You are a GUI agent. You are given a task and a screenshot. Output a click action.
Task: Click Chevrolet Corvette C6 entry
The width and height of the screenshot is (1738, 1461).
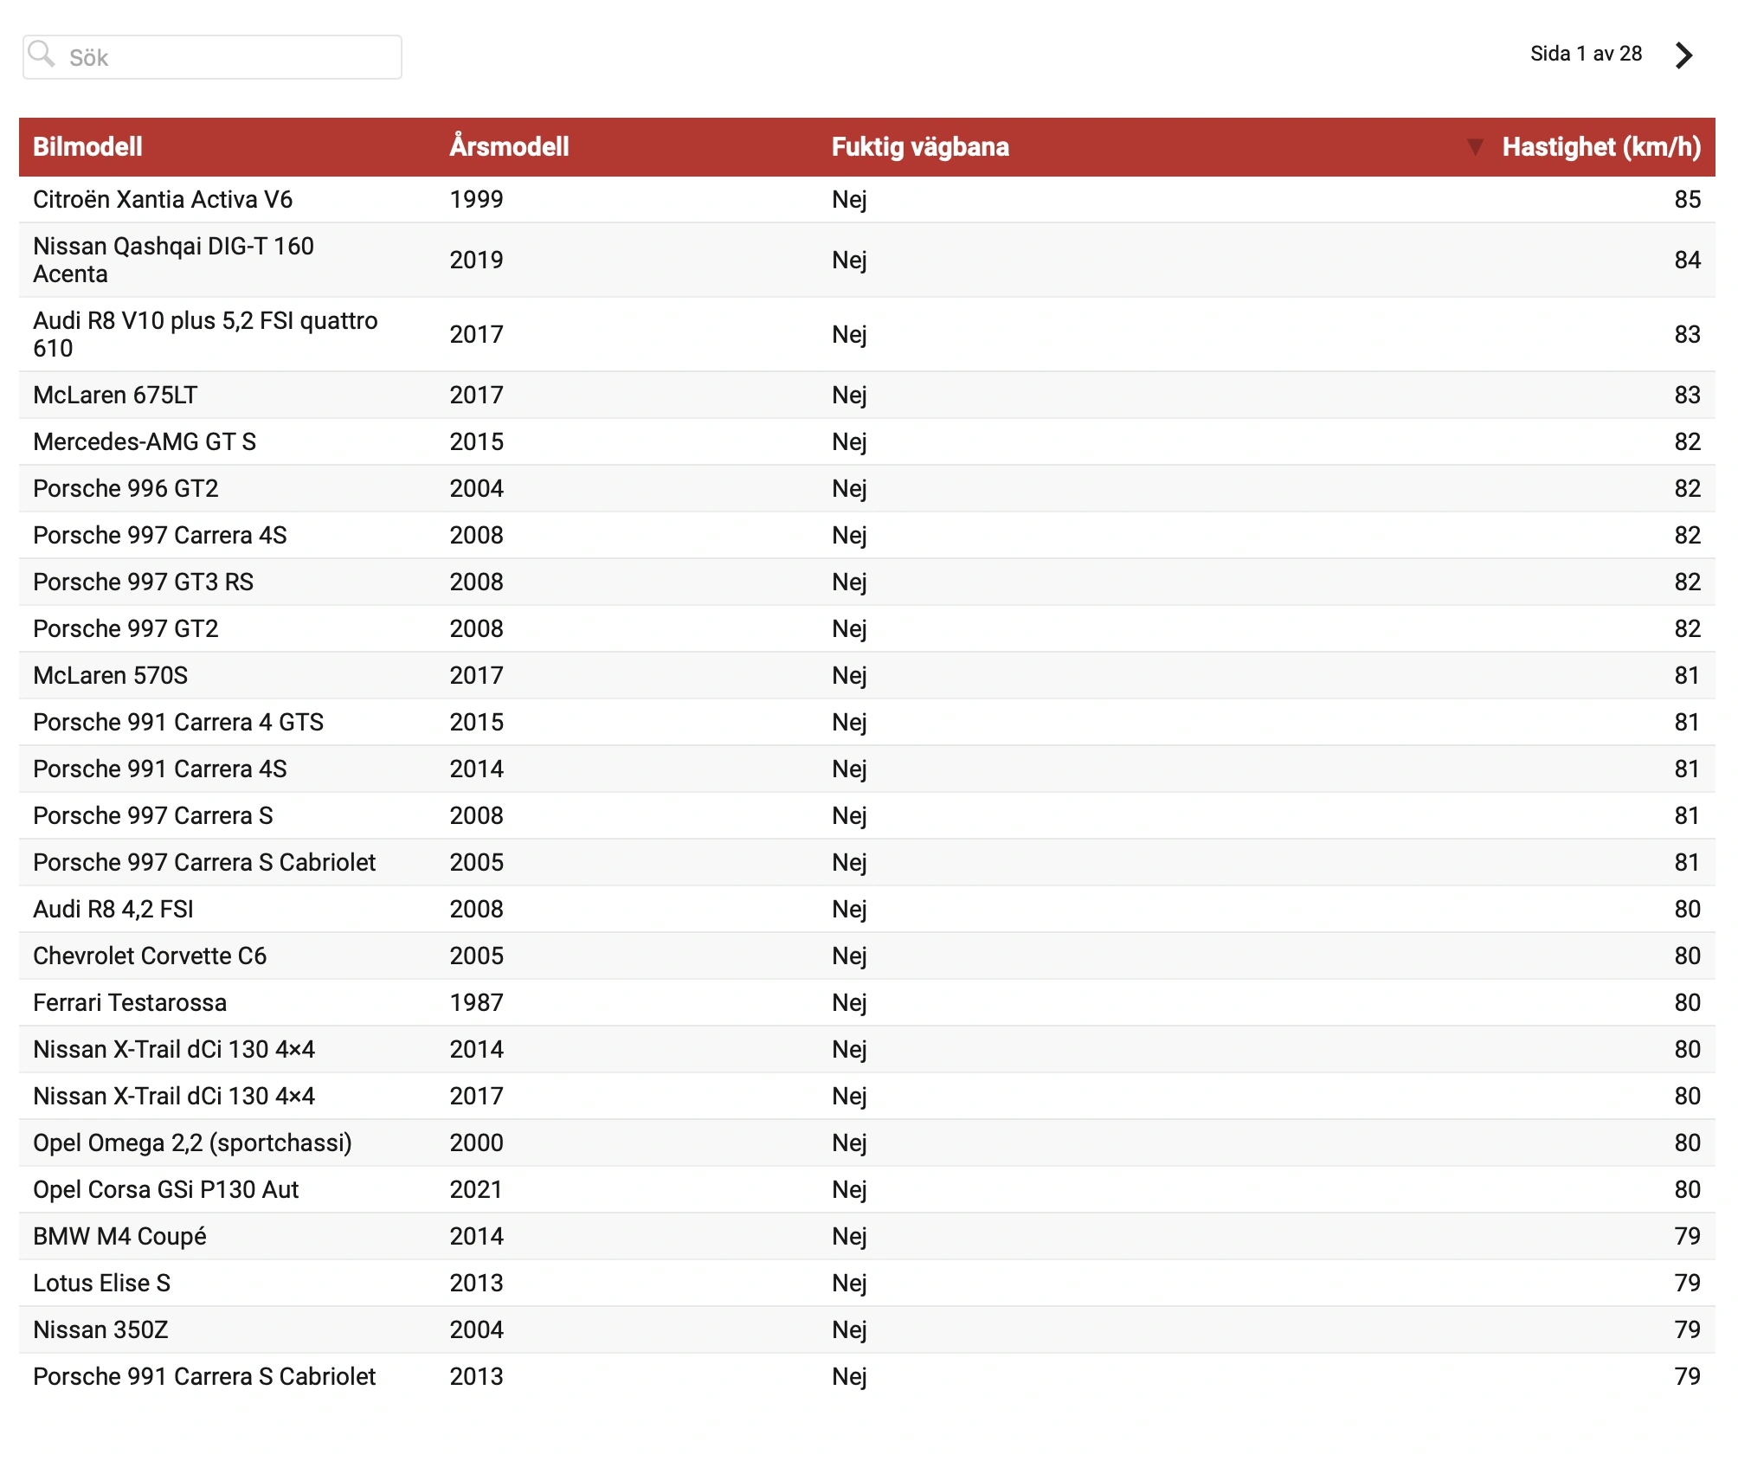pyautogui.click(x=150, y=956)
